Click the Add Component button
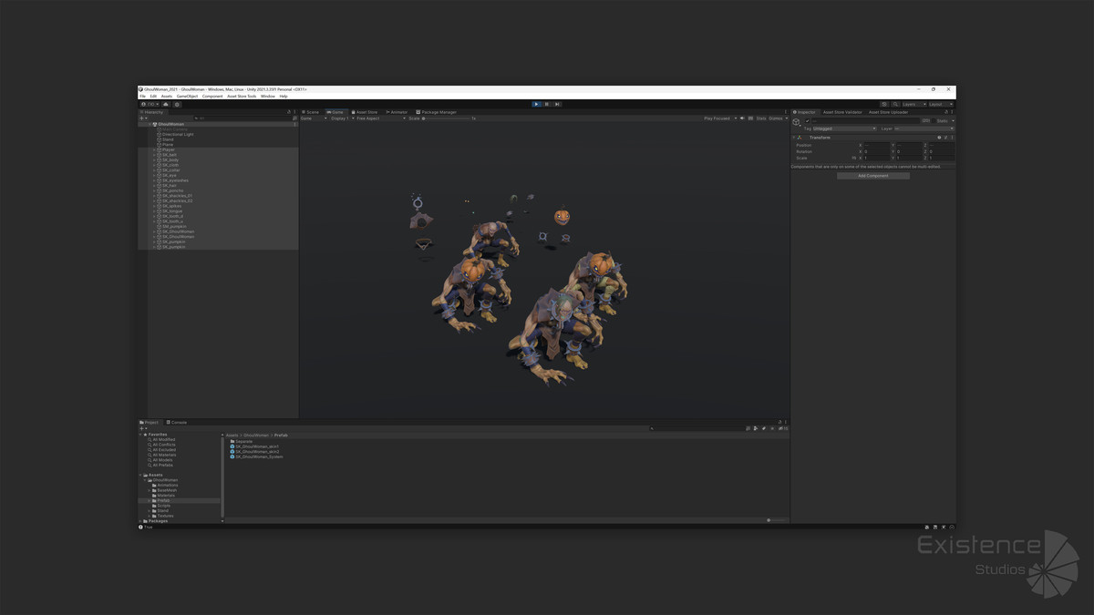The width and height of the screenshot is (1094, 615). click(873, 176)
